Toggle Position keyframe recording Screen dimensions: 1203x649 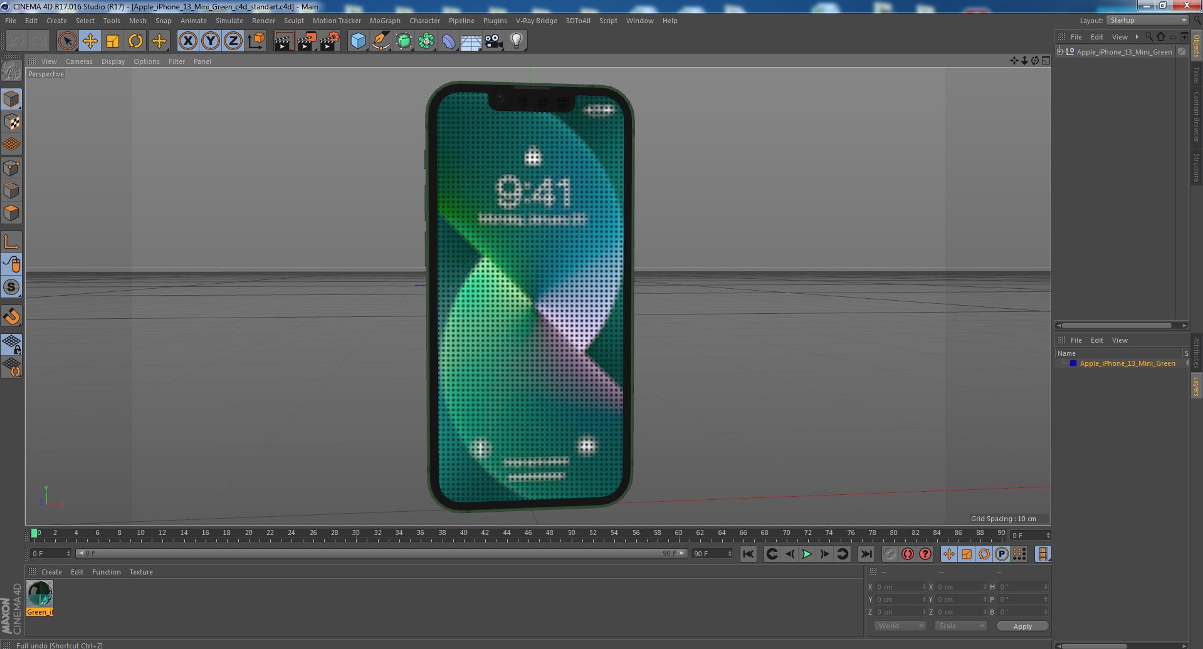point(948,554)
